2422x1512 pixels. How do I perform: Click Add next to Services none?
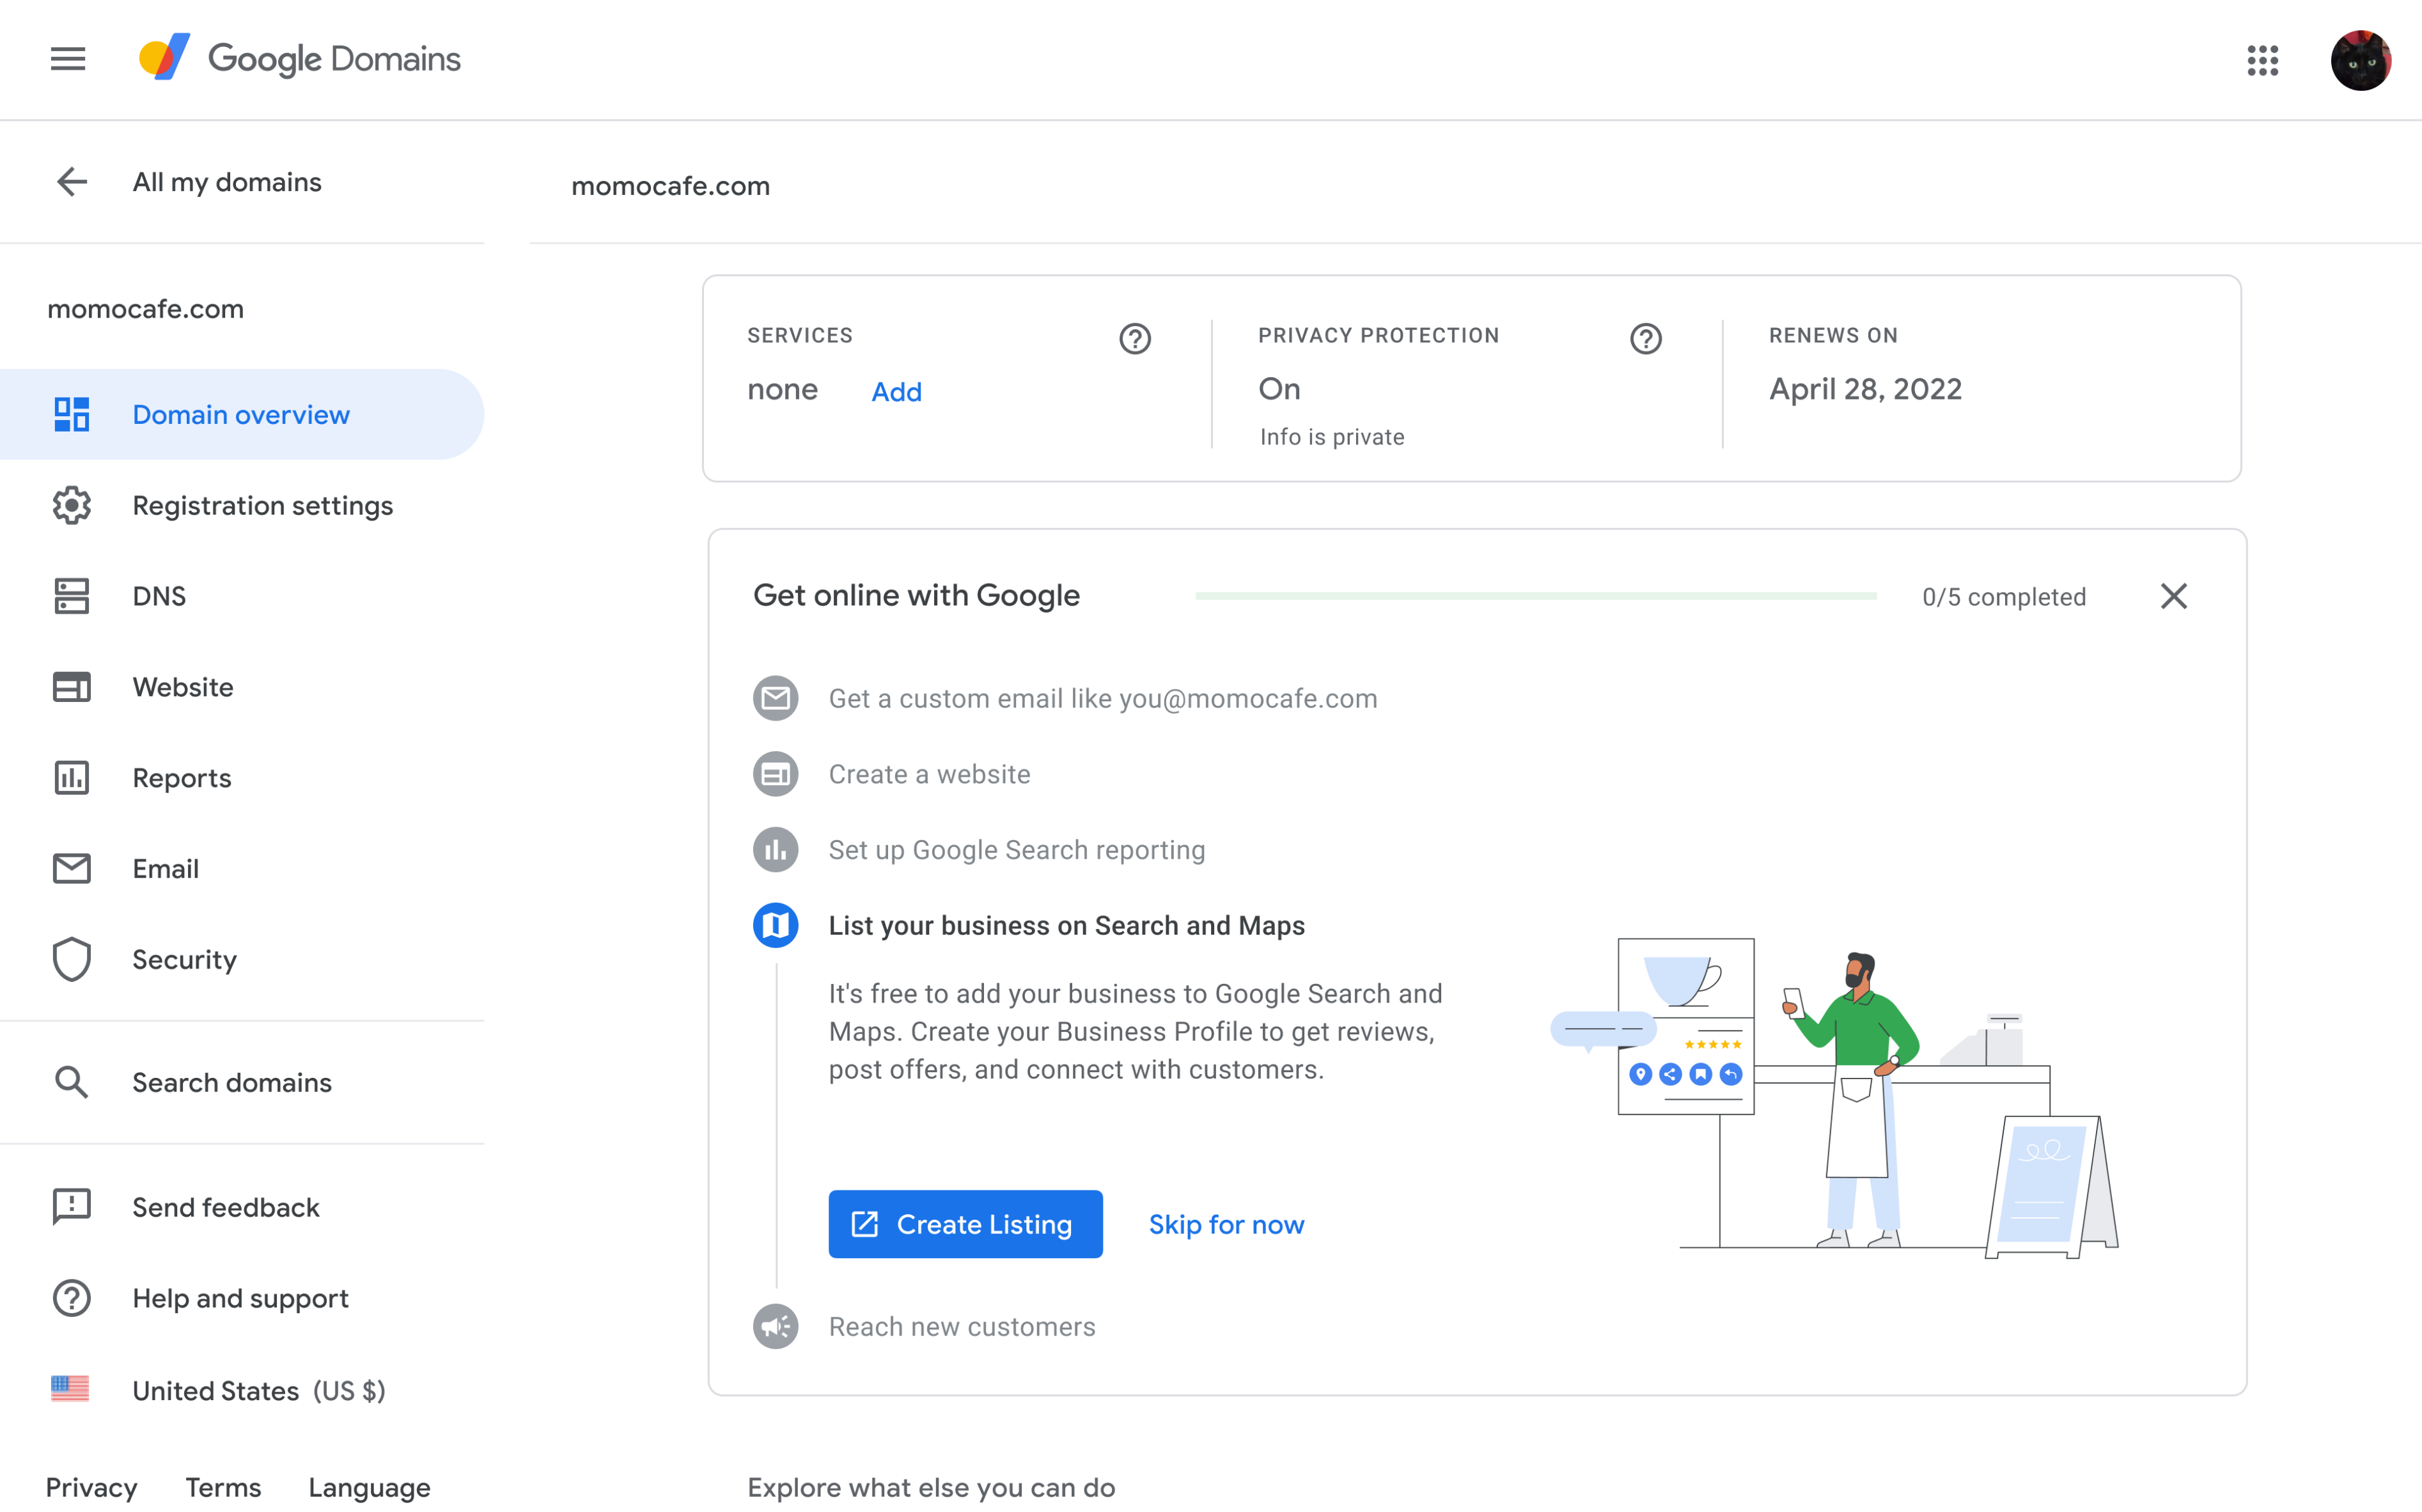896,391
